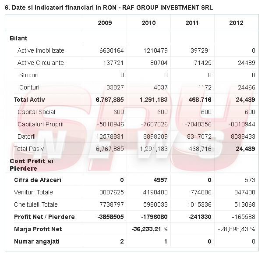This screenshot has height=258, width=265.
Task: Click the Cifra de Afaceri row label
Action: tap(38, 180)
